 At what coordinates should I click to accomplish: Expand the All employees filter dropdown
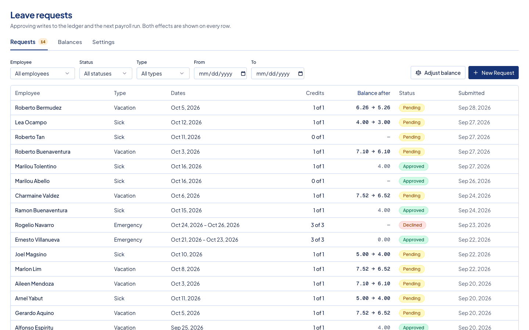pos(43,73)
